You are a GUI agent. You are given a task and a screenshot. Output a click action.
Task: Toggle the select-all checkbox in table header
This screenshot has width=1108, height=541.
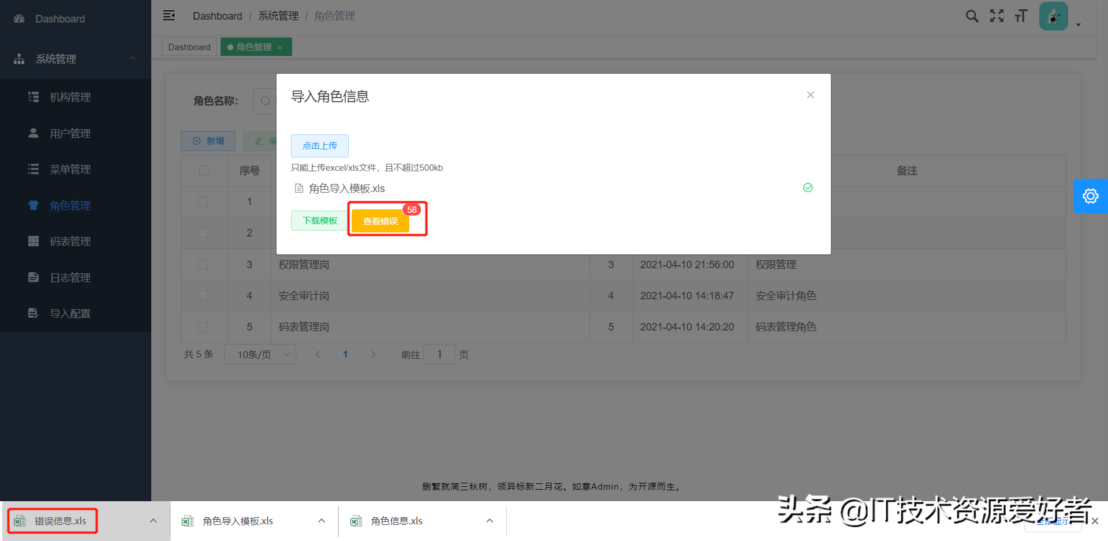point(204,170)
